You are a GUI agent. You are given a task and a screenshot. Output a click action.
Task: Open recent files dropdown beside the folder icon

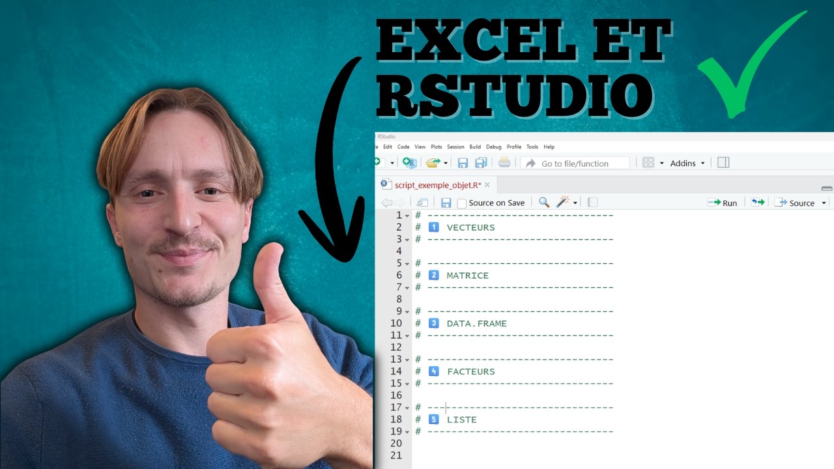[446, 163]
